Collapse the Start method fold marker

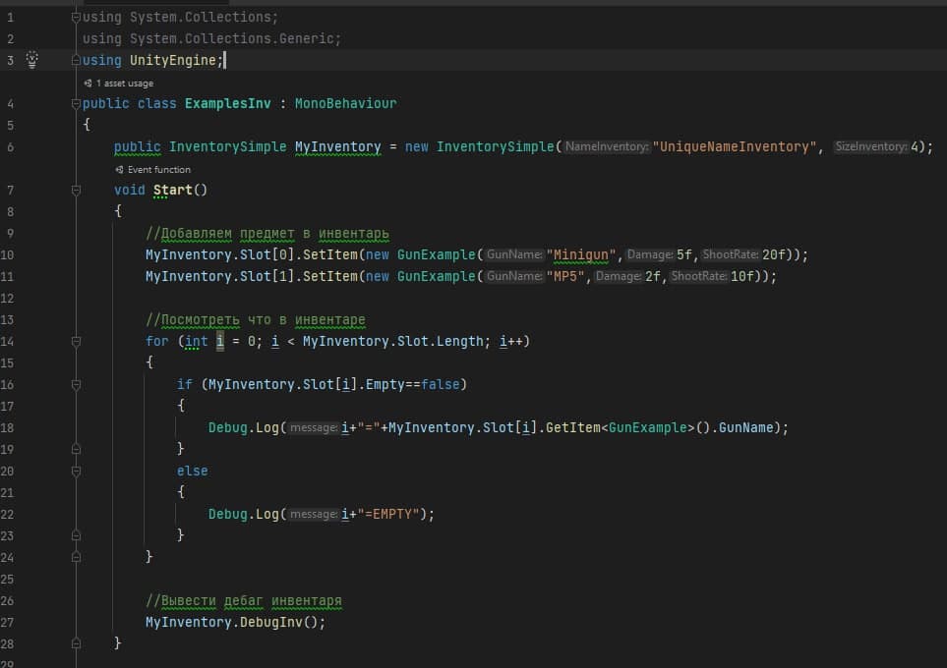(77, 190)
